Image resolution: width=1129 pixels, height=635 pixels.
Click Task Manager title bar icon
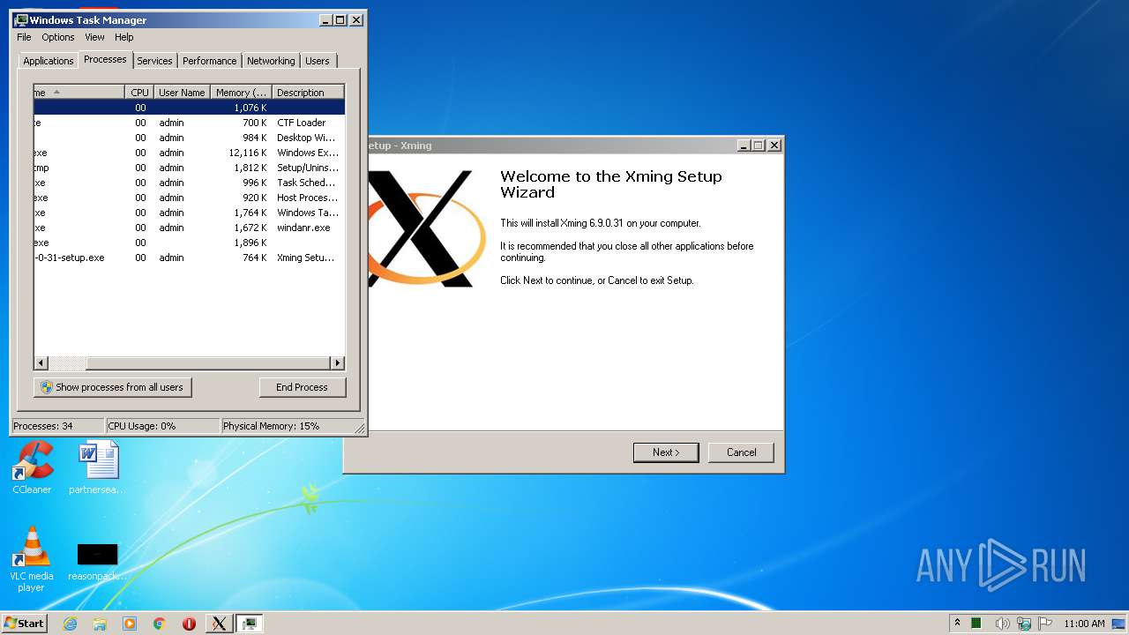[21, 19]
